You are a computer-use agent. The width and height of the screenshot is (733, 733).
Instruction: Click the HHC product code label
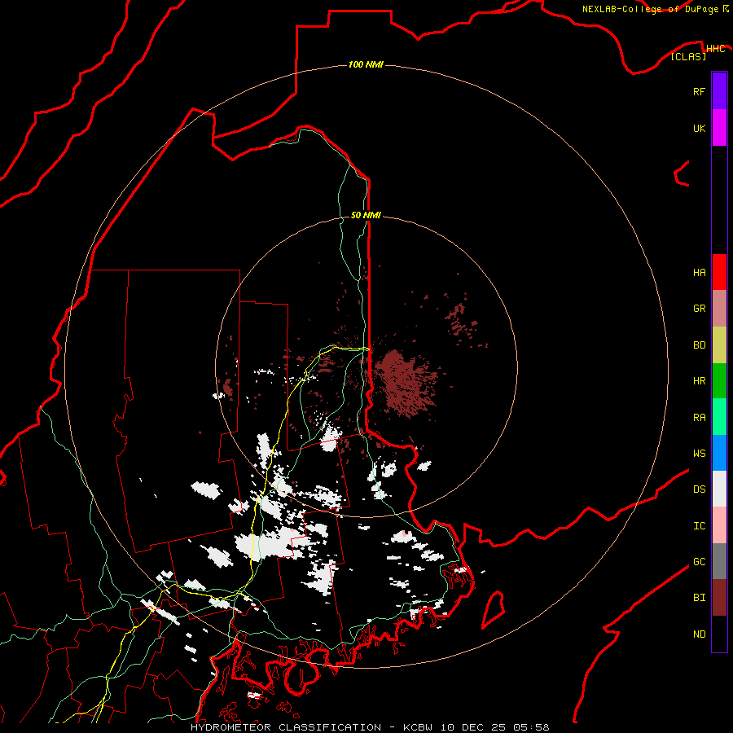coord(715,49)
